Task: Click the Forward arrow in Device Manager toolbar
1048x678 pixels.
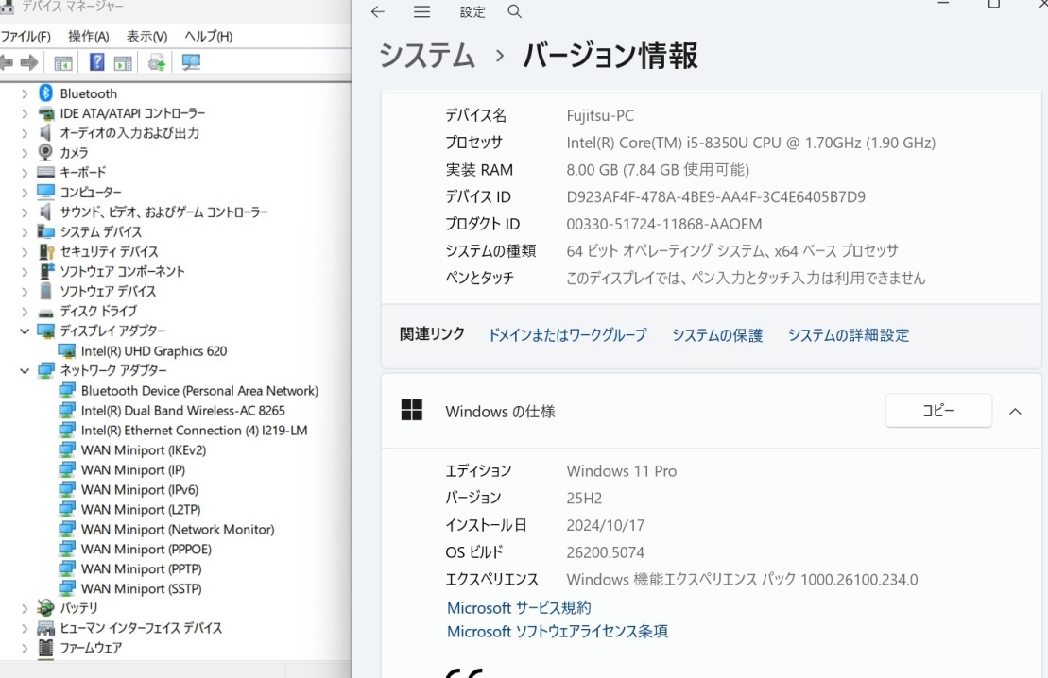Action: [28, 62]
